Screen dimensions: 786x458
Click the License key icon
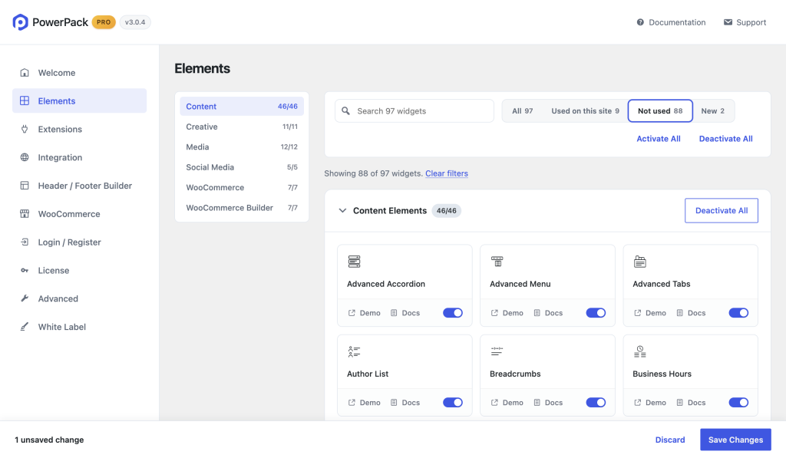pyautogui.click(x=24, y=271)
